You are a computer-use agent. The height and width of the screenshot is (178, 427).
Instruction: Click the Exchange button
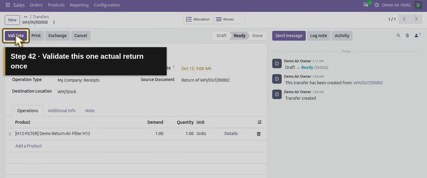58,36
